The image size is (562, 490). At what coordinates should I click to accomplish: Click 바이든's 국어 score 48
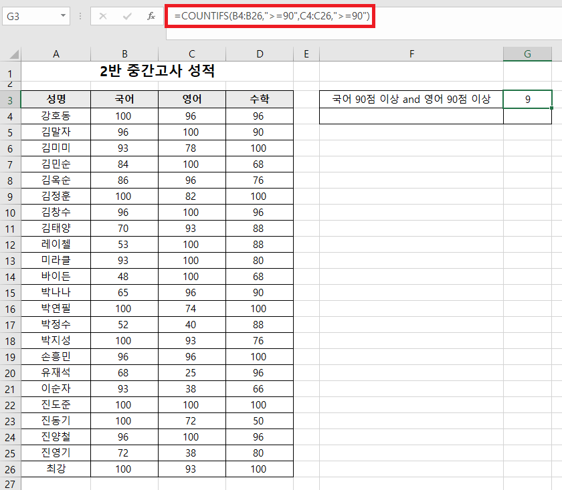(x=124, y=277)
